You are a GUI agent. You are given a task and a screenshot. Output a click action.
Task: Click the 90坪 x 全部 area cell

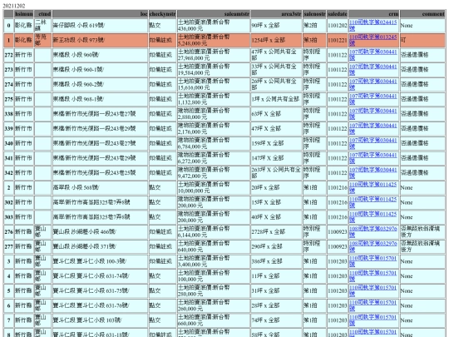pos(276,25)
